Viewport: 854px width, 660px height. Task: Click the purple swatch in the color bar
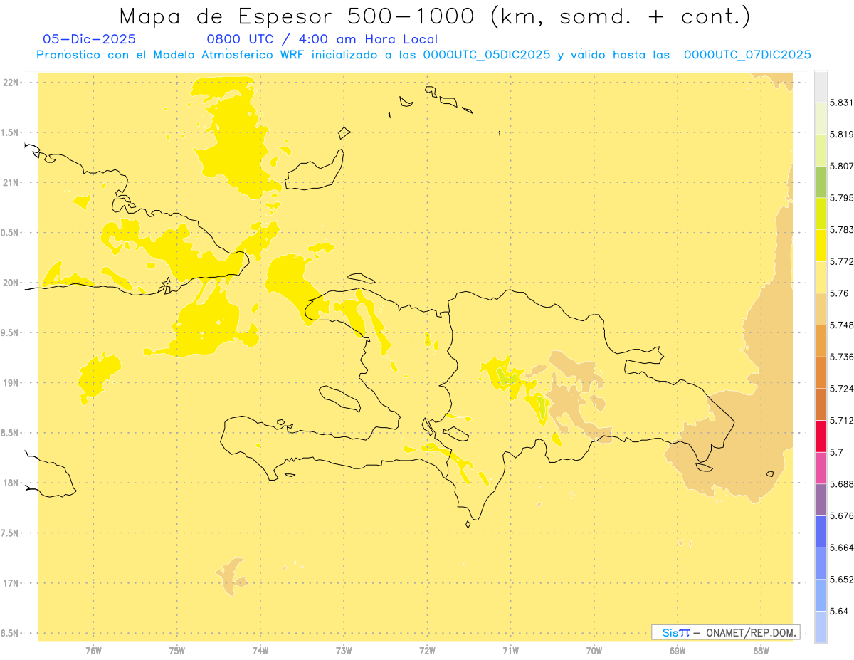pyautogui.click(x=821, y=500)
